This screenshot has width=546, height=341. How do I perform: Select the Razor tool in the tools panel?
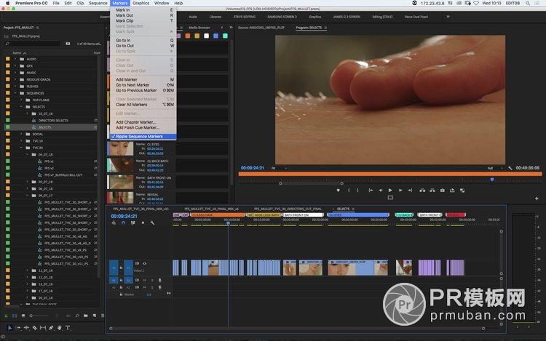pyautogui.click(x=34, y=328)
